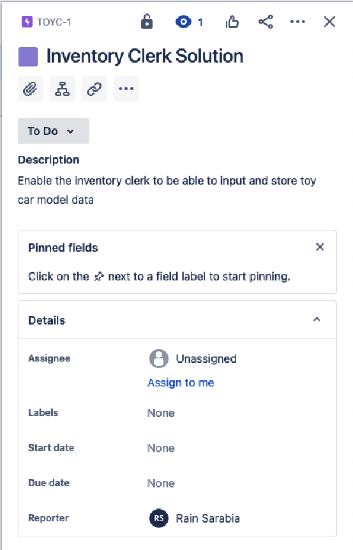Open the top-right more options menu
The image size is (353, 550).
point(297,22)
